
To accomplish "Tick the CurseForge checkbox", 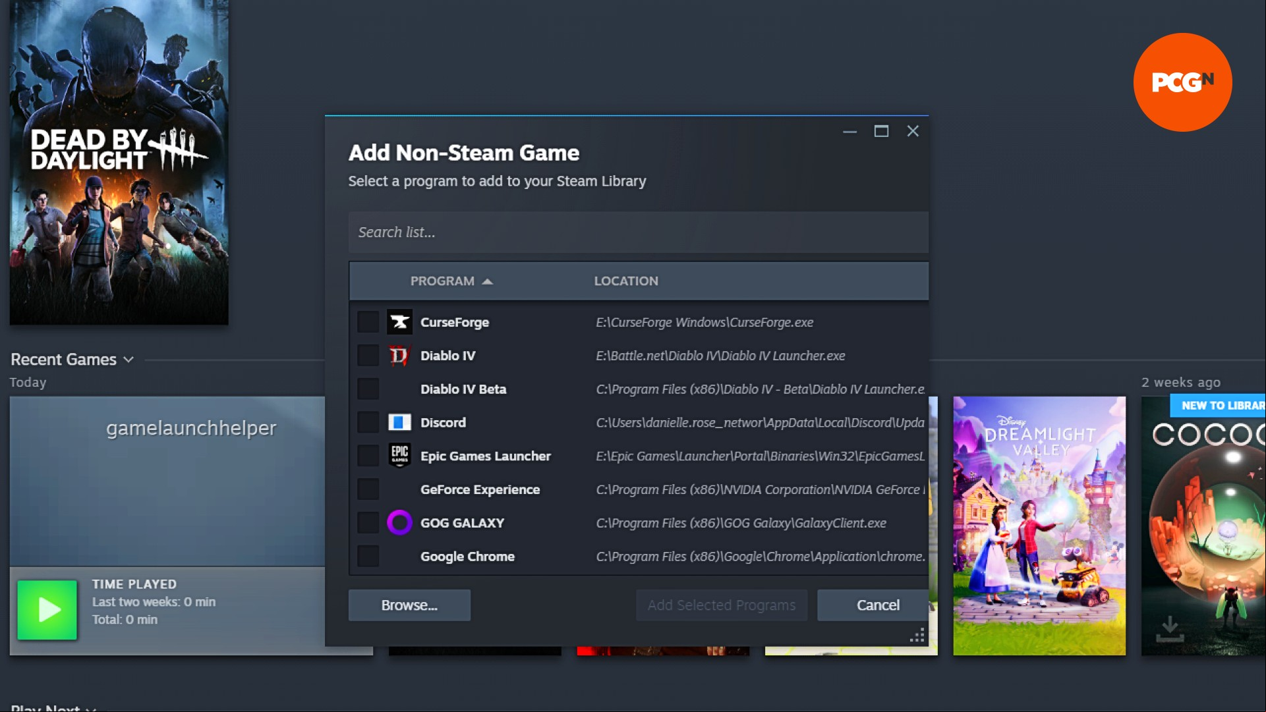I will (368, 322).
